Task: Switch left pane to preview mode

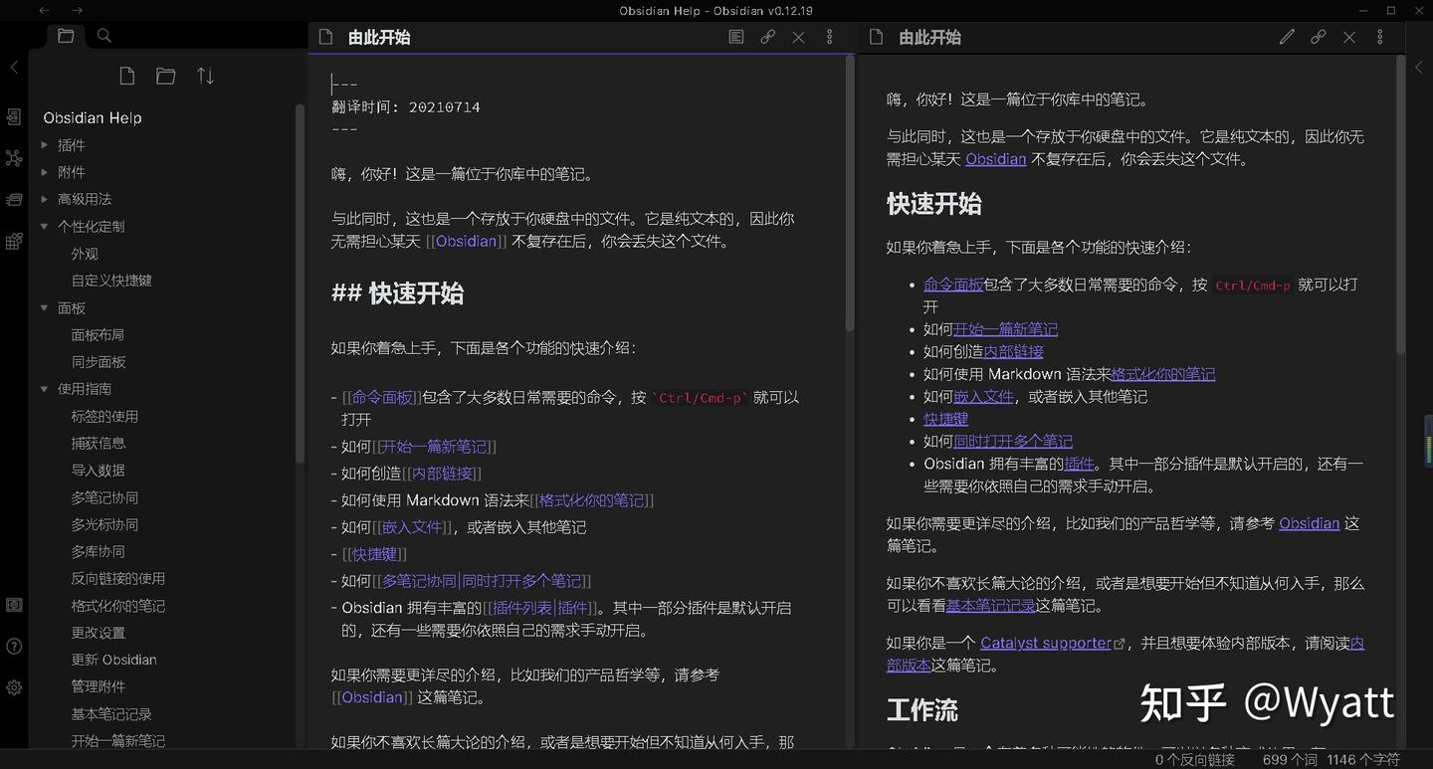Action: [x=735, y=37]
